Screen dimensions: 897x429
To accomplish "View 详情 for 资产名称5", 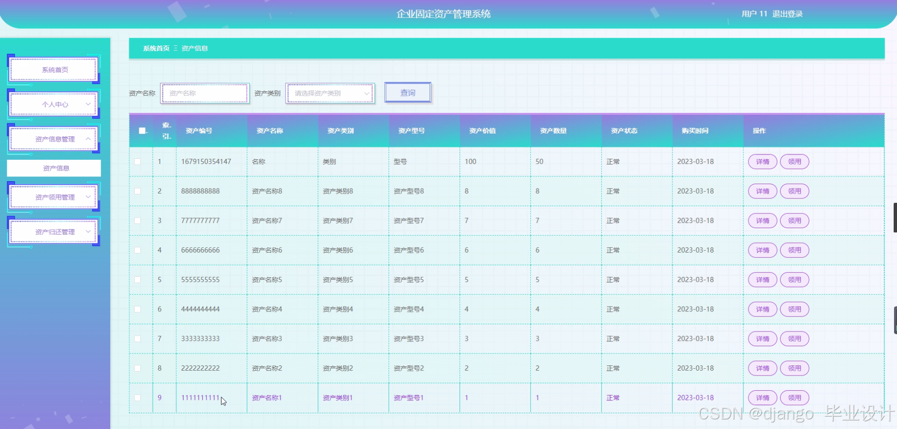I will pyautogui.click(x=762, y=280).
